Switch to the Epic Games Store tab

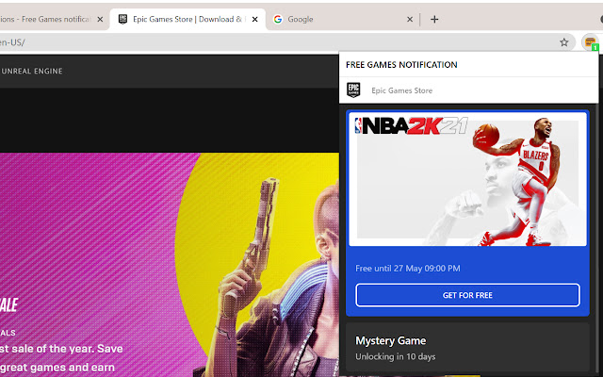coord(187,19)
